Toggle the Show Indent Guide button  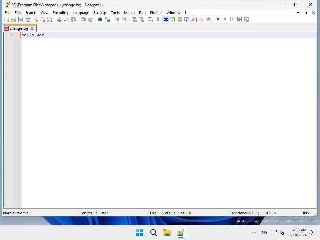tap(165, 20)
